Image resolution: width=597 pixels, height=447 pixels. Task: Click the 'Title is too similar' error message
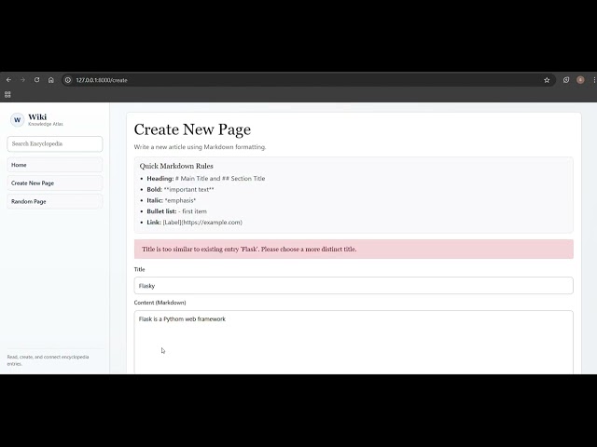click(354, 250)
